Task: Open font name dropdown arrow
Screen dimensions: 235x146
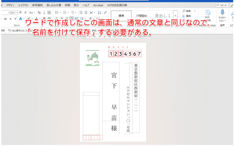Action: [x=9, y=13]
